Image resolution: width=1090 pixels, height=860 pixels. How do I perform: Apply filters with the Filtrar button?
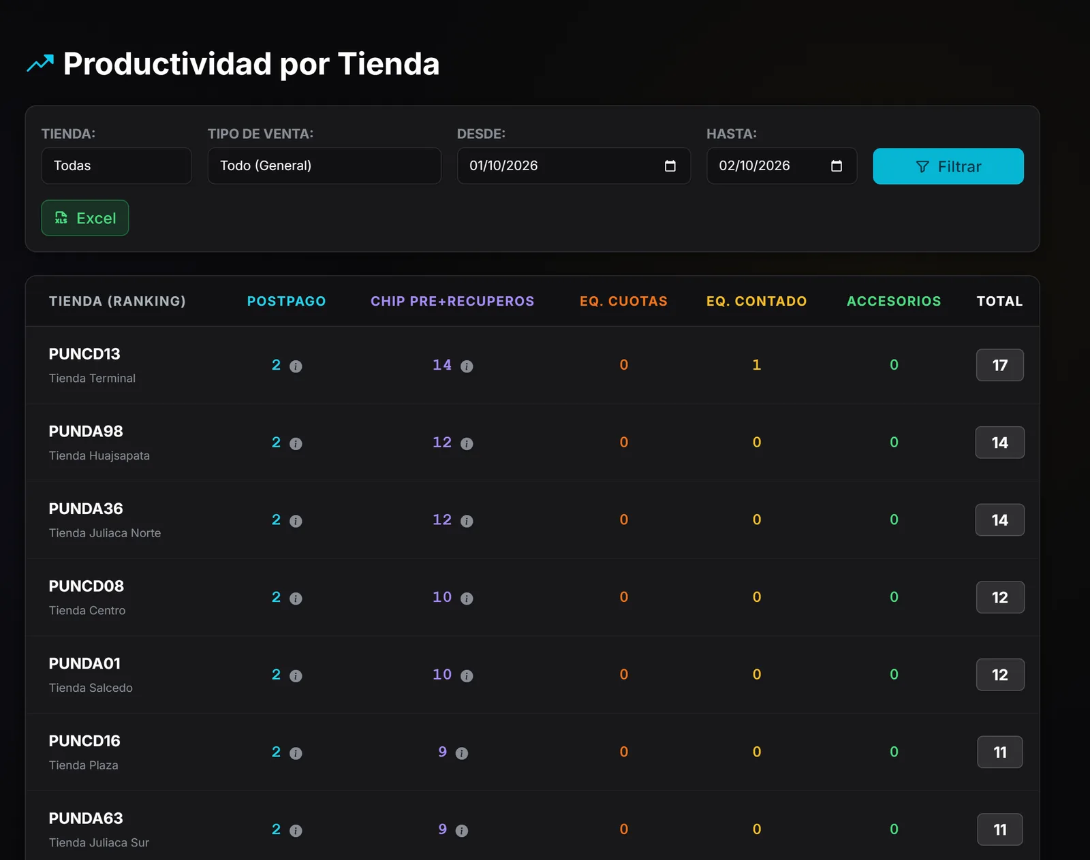(948, 166)
